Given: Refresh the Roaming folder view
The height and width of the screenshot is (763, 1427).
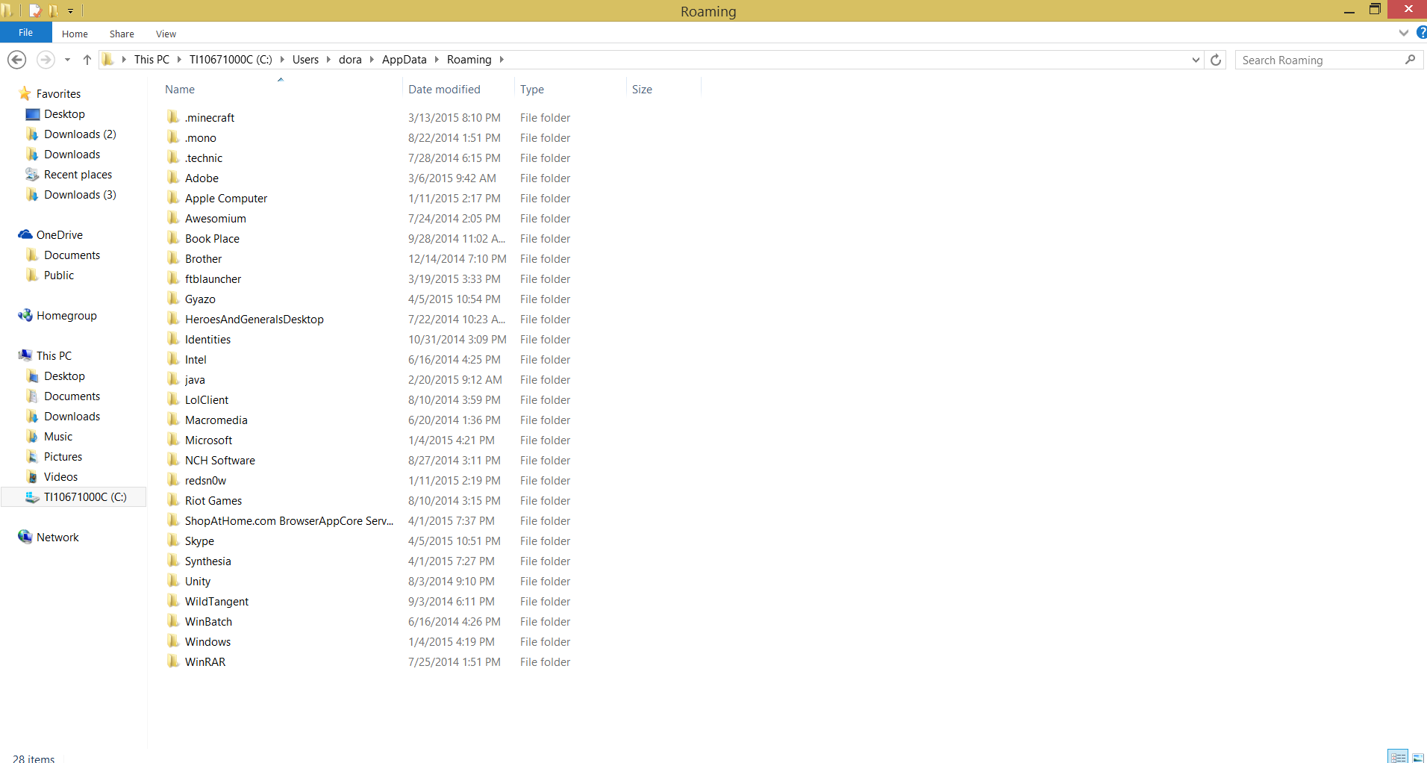Looking at the screenshot, I should 1216,60.
